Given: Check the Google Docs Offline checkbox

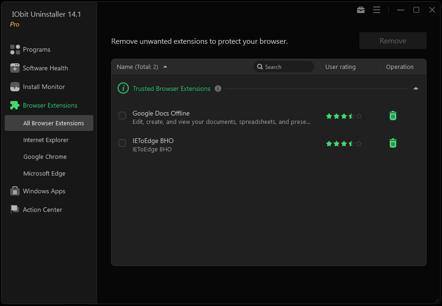Looking at the screenshot, I should point(122,116).
